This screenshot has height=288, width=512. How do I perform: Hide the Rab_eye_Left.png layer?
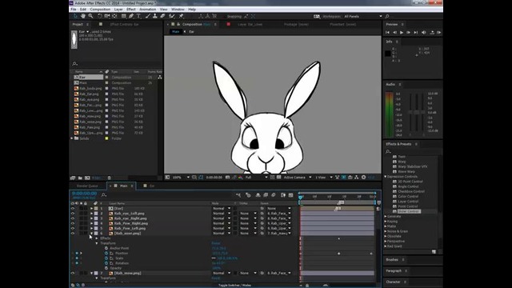73,214
